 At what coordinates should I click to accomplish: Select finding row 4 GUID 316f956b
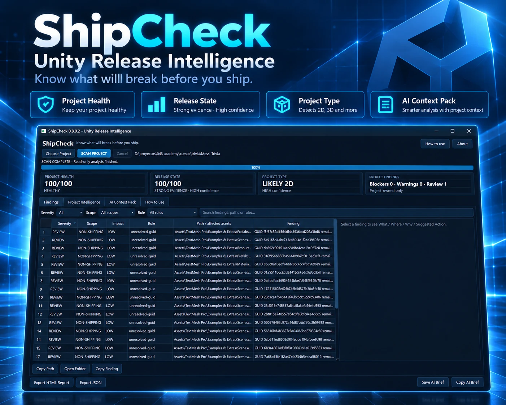tap(186, 256)
